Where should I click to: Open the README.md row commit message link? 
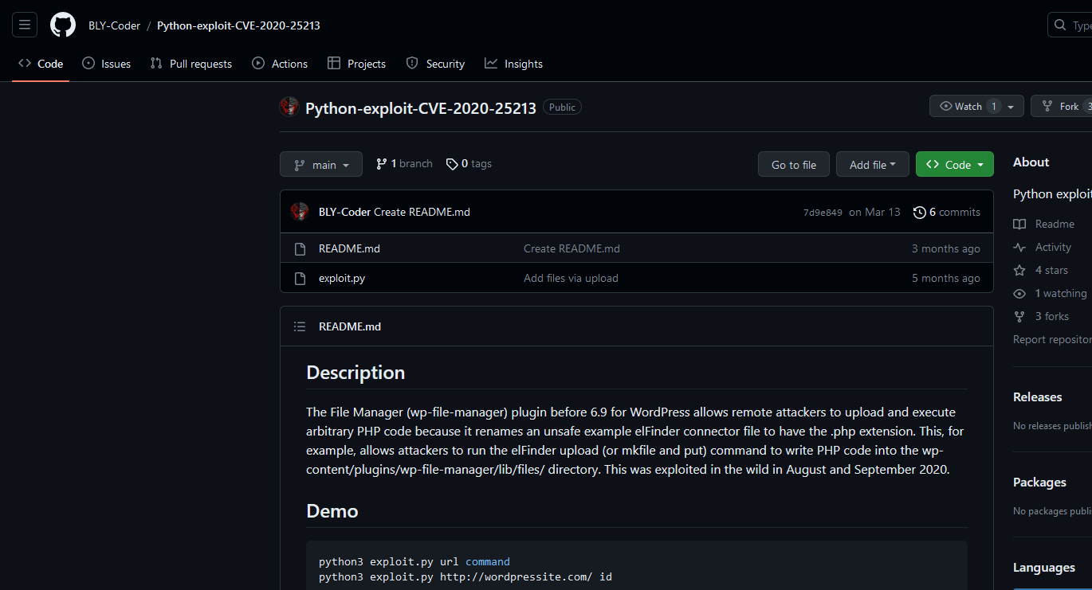click(572, 248)
